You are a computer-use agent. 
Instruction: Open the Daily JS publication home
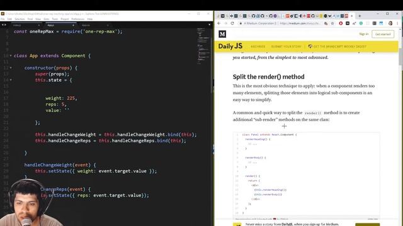click(x=230, y=46)
